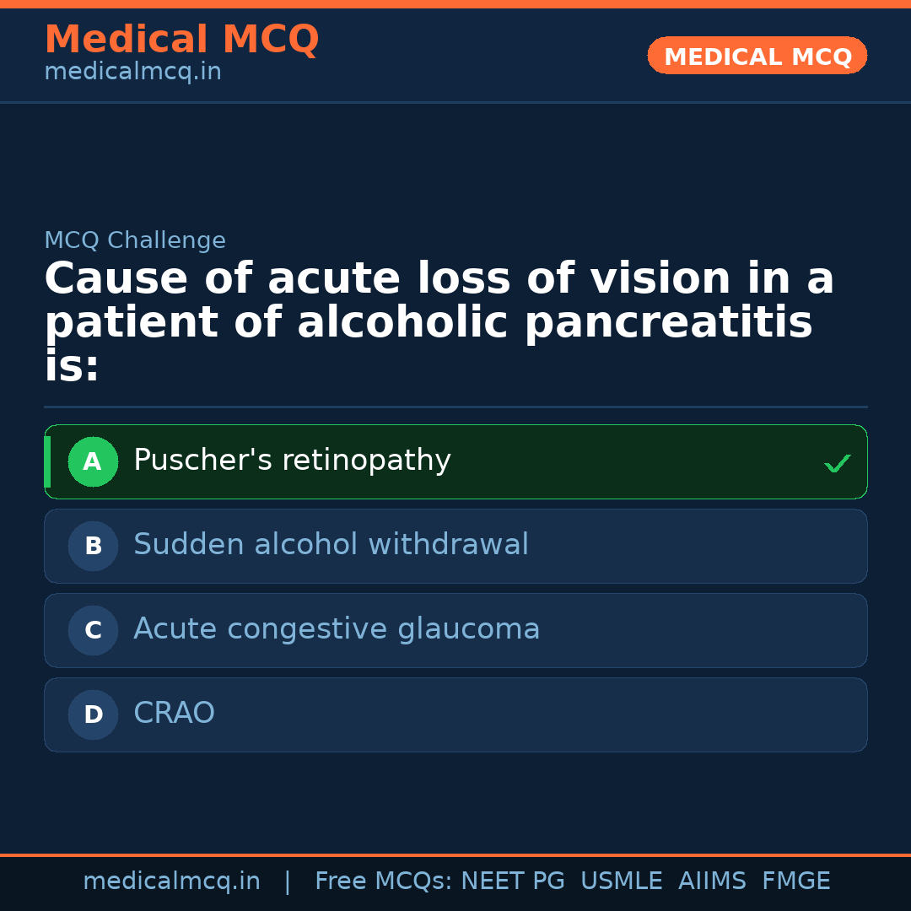Image resolution: width=911 pixels, height=911 pixels.
Task: Click the orange MEDICAL MCQ badge
Action: [757, 56]
